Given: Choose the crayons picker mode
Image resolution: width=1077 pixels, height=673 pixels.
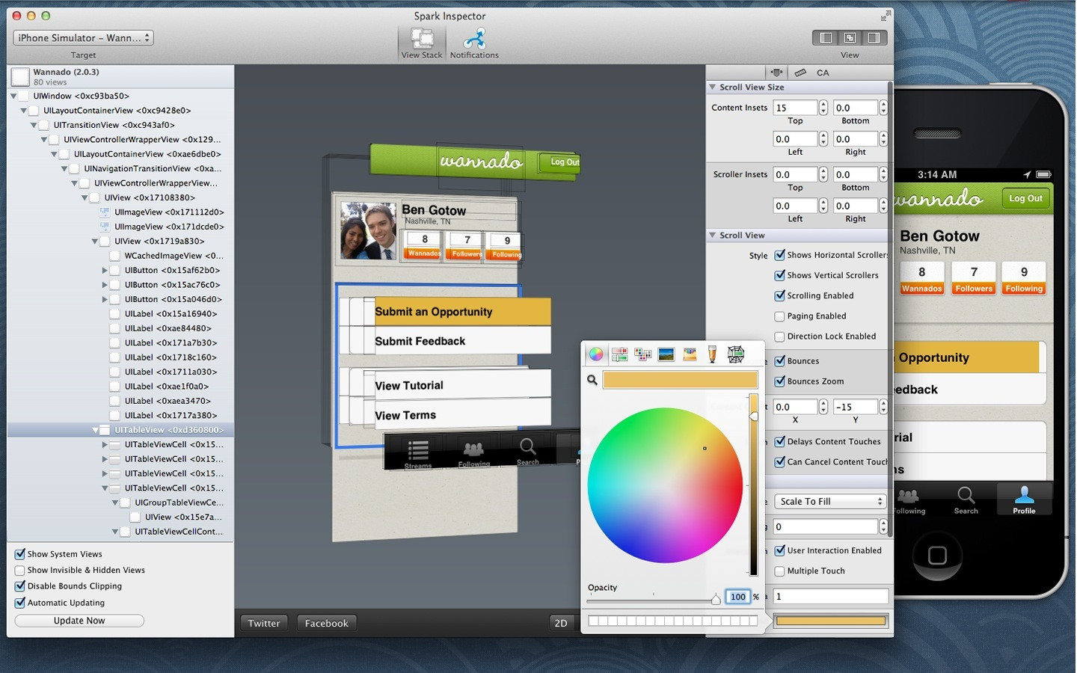Looking at the screenshot, I should click(690, 354).
